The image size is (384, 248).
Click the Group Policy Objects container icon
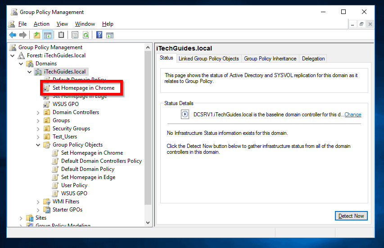pyautogui.click(x=46, y=145)
